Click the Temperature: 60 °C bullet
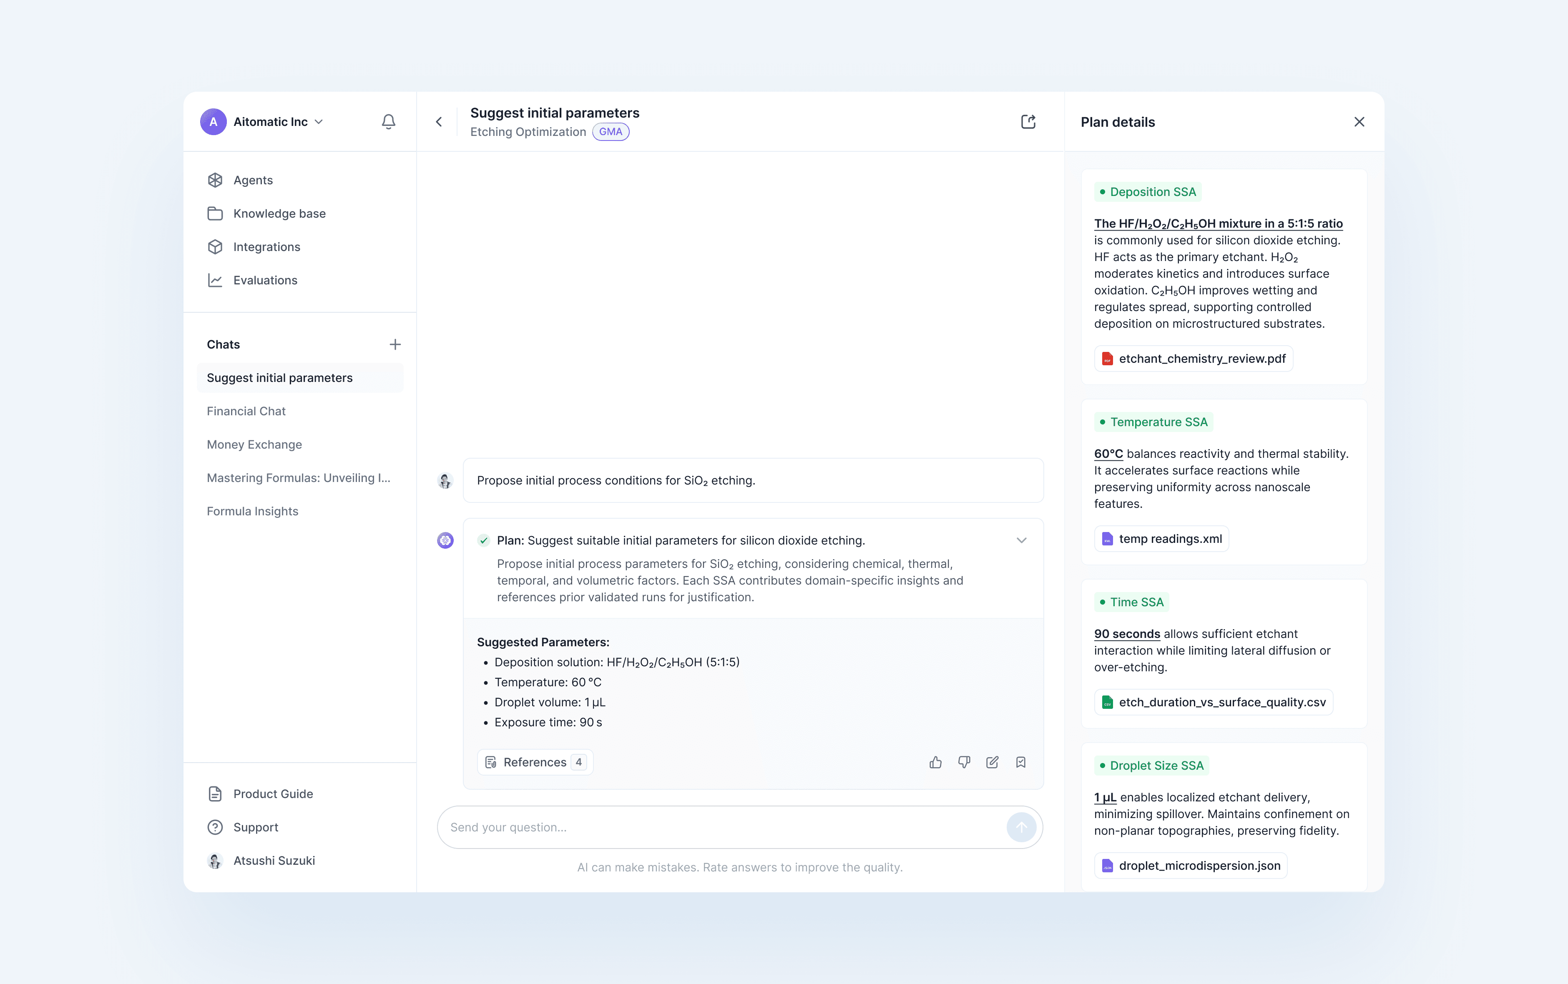Image resolution: width=1568 pixels, height=984 pixels. pyautogui.click(x=548, y=682)
